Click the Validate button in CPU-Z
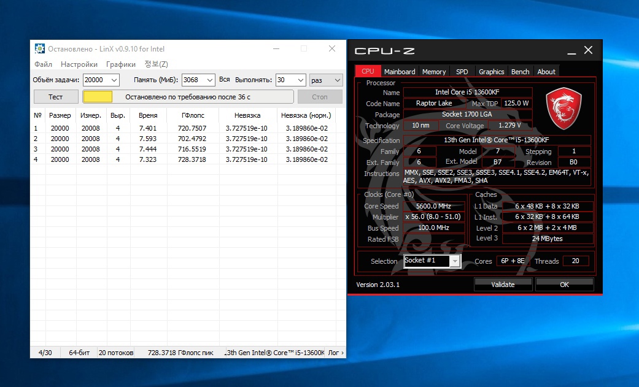Image resolution: width=639 pixels, height=387 pixels. (x=503, y=285)
